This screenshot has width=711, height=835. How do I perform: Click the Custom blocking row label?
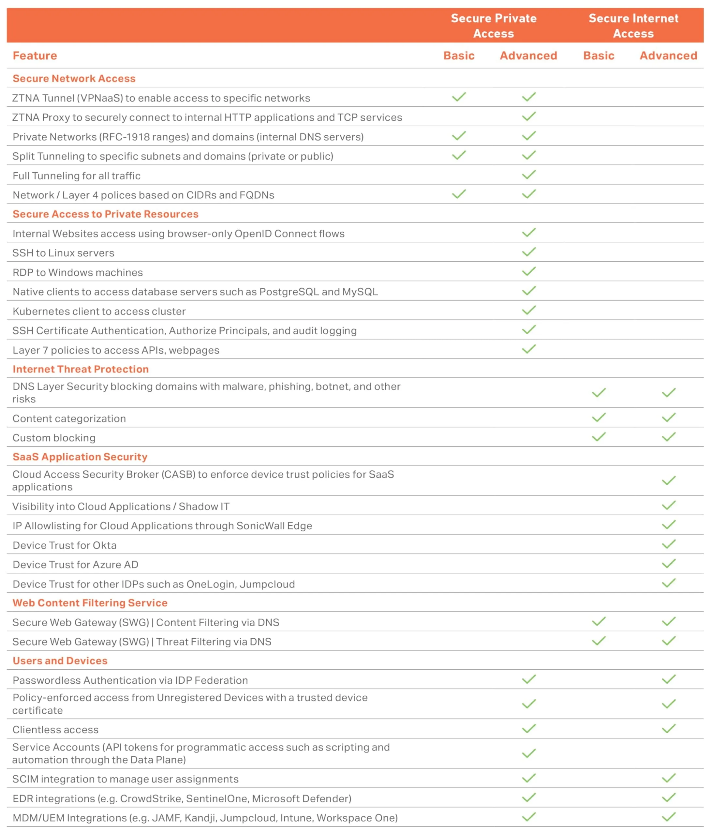(x=54, y=438)
